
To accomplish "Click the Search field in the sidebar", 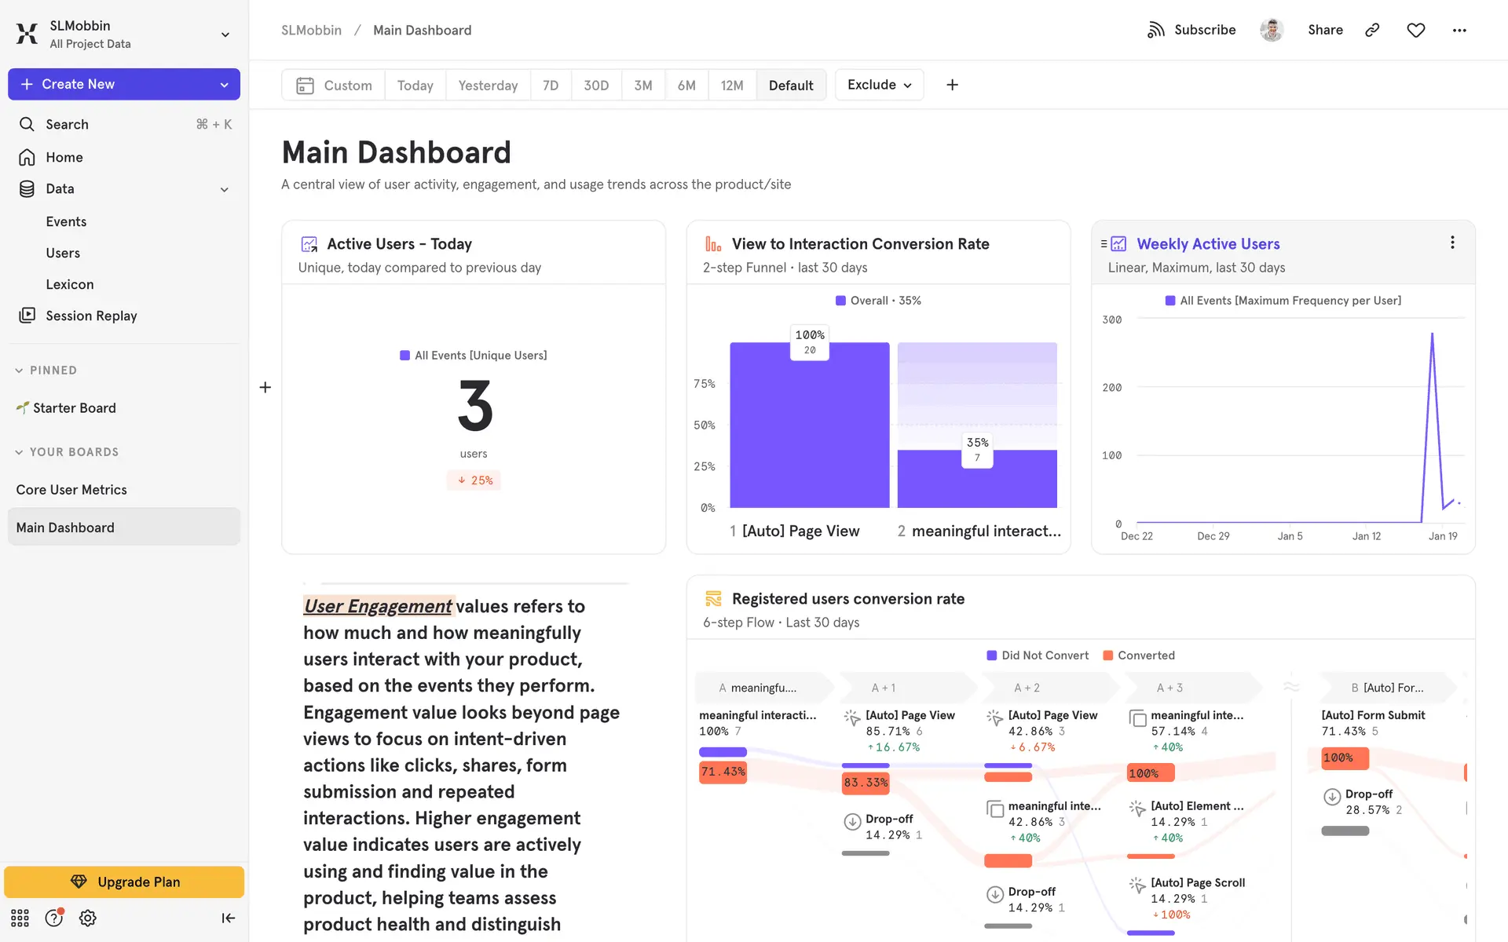I will point(68,124).
